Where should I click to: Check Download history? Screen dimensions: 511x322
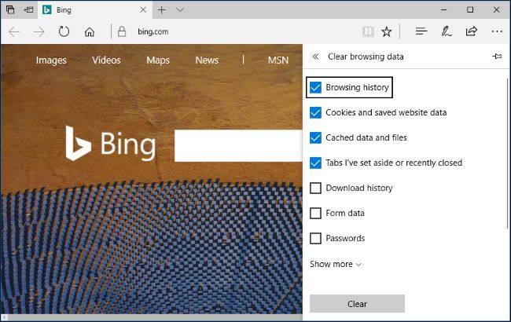(315, 188)
